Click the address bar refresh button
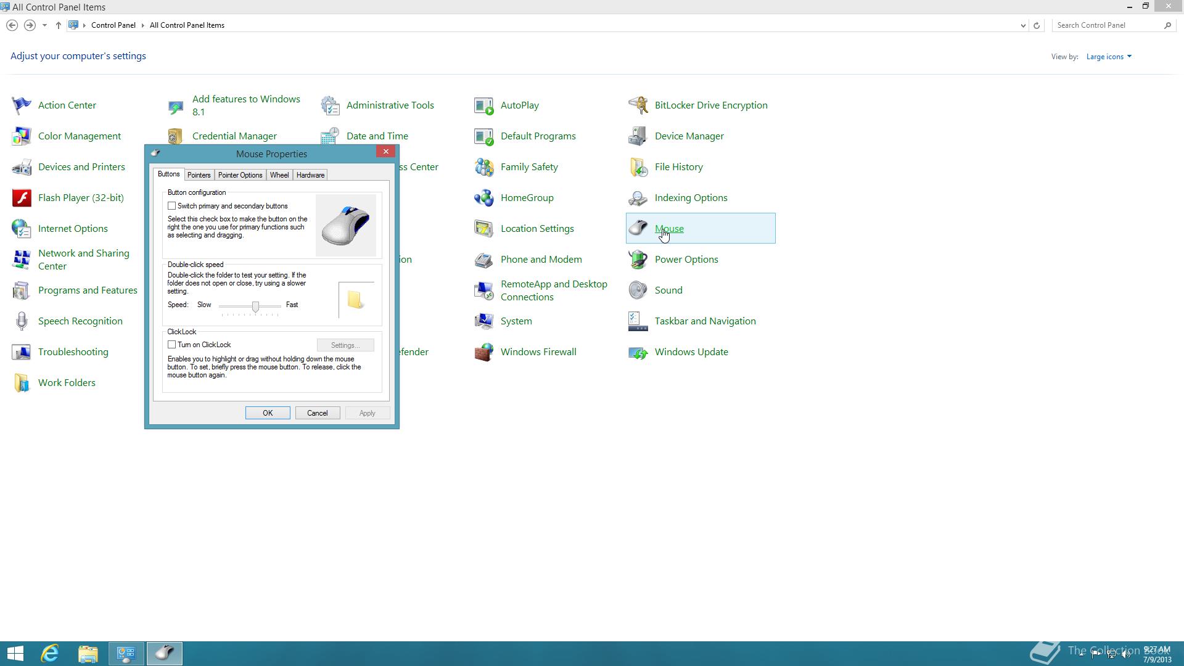The height and width of the screenshot is (666, 1184). pyautogui.click(x=1037, y=25)
